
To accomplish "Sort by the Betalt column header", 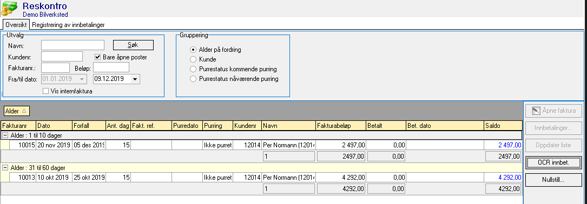I will 386,126.
